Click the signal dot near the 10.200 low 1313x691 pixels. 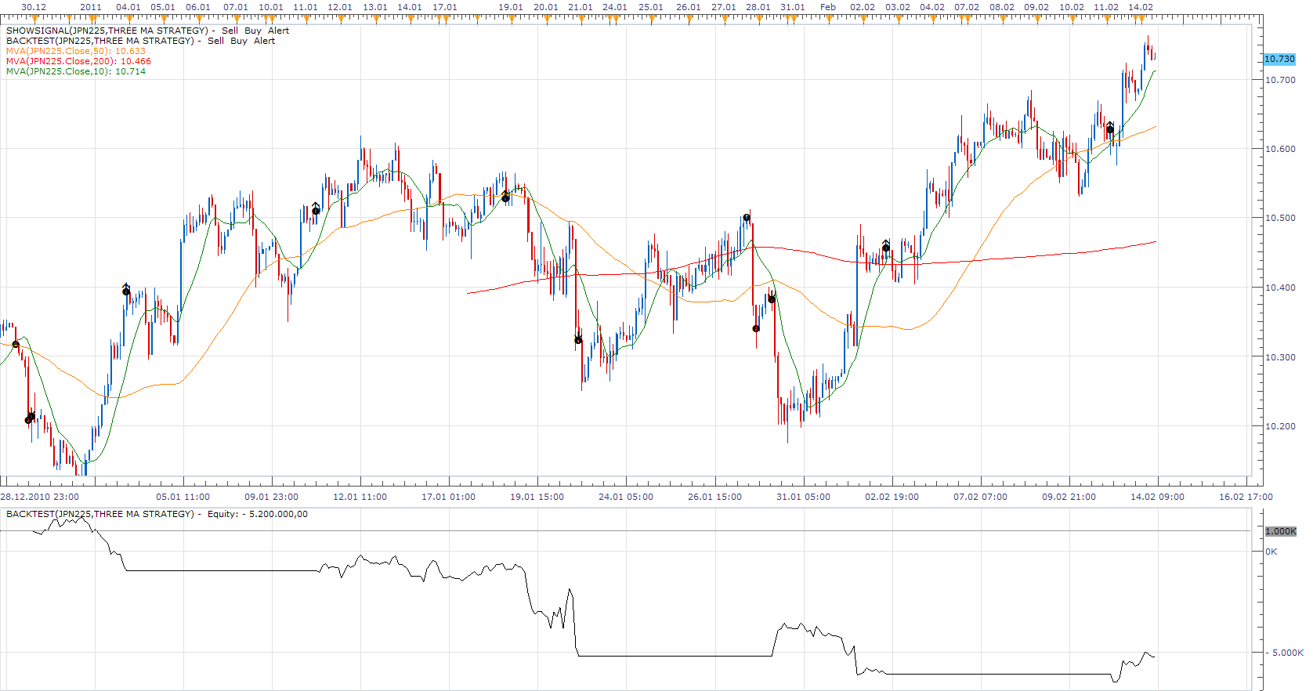coord(29,419)
